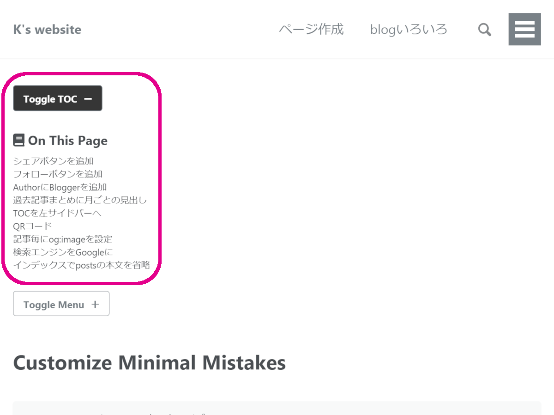554x415 pixels.
Task: Click the K's website site title
Action: [47, 30]
